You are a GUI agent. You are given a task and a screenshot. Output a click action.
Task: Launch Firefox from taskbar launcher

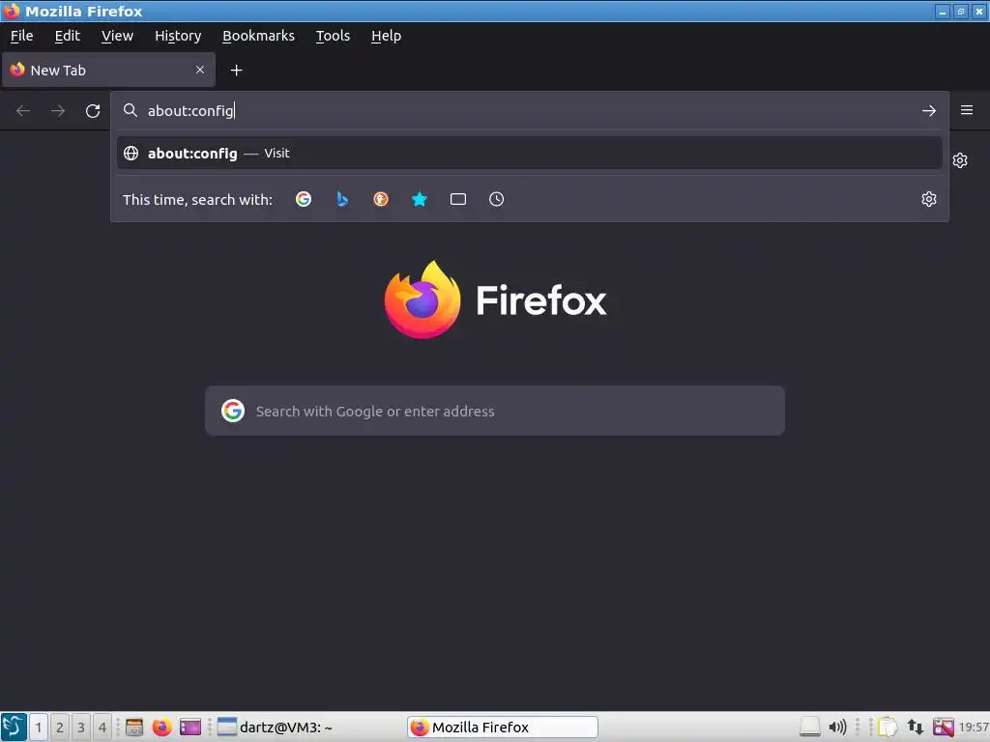pos(161,727)
